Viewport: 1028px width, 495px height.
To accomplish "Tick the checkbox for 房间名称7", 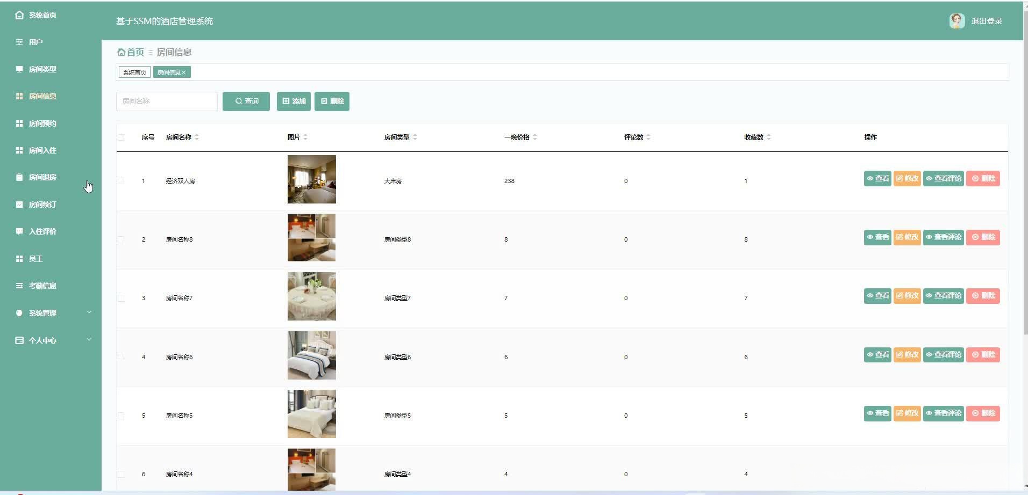I will 121,298.
